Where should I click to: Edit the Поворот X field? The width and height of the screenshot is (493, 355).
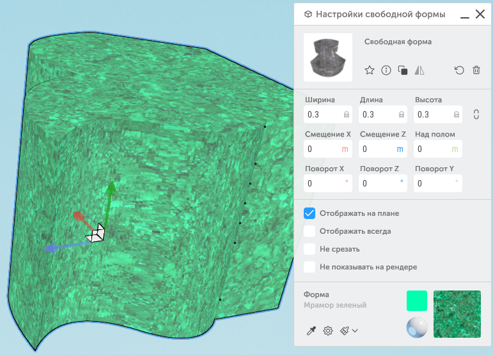click(x=328, y=183)
